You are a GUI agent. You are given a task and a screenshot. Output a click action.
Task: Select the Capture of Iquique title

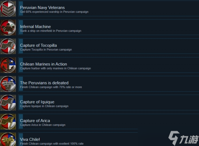pyautogui.click(x=37, y=102)
